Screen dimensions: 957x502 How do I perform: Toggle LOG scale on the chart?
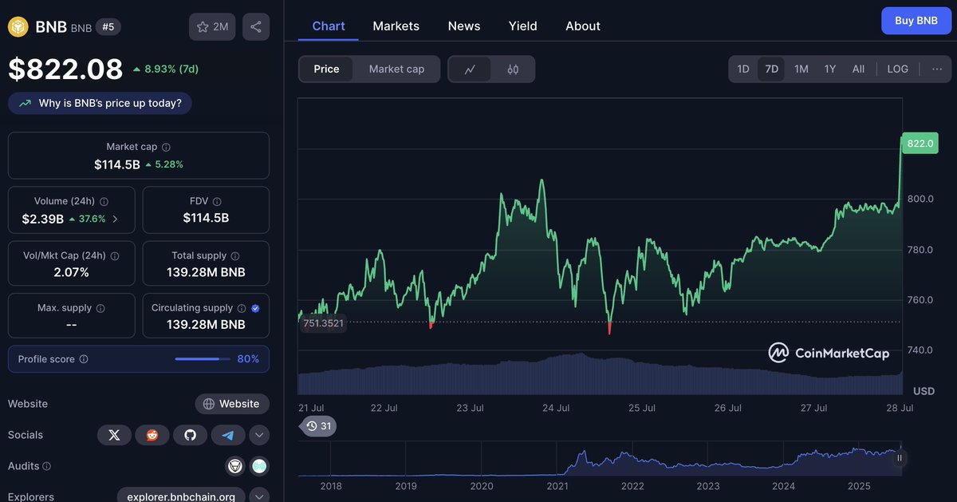(x=898, y=69)
